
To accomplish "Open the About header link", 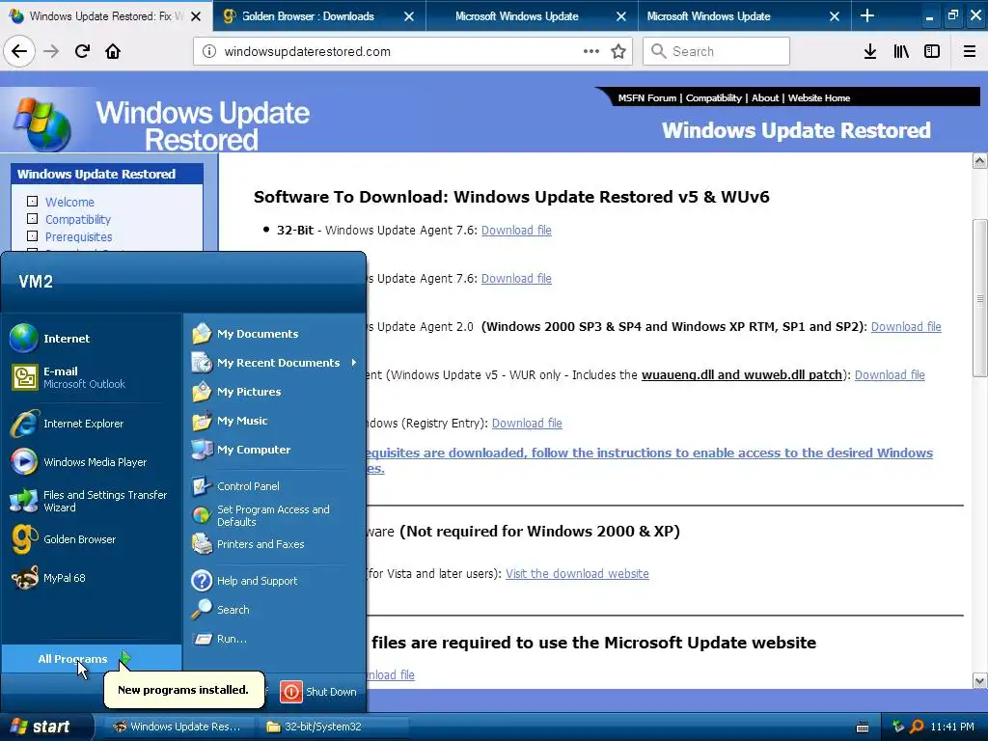I will coord(765,97).
